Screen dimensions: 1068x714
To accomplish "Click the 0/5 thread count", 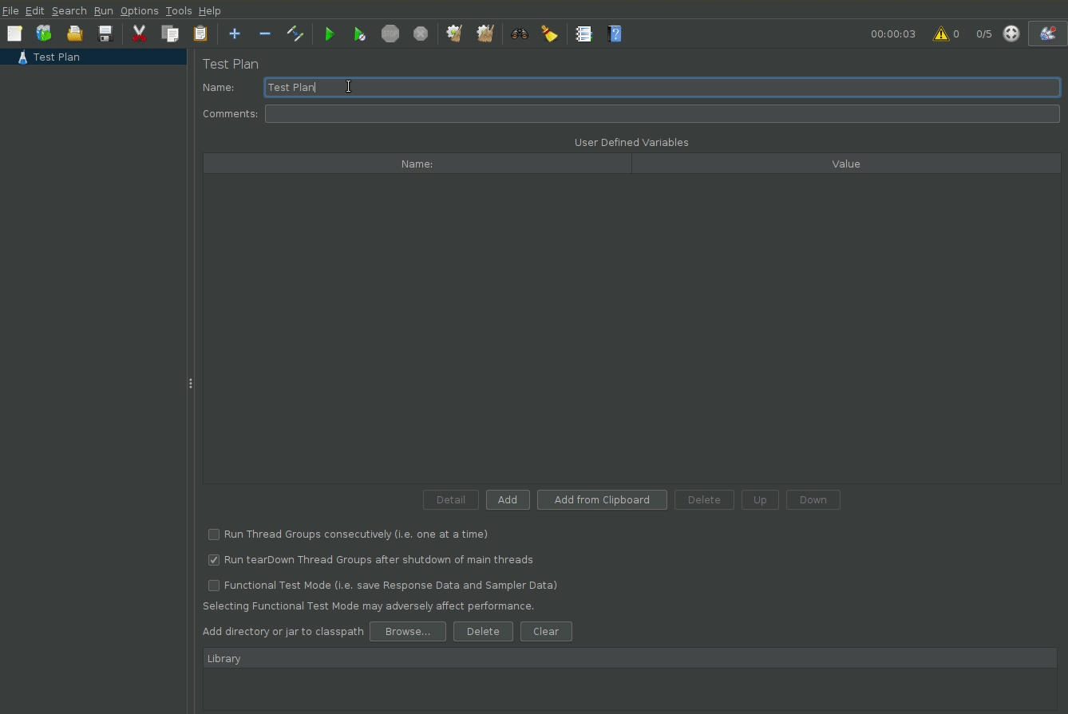I will click(x=984, y=34).
